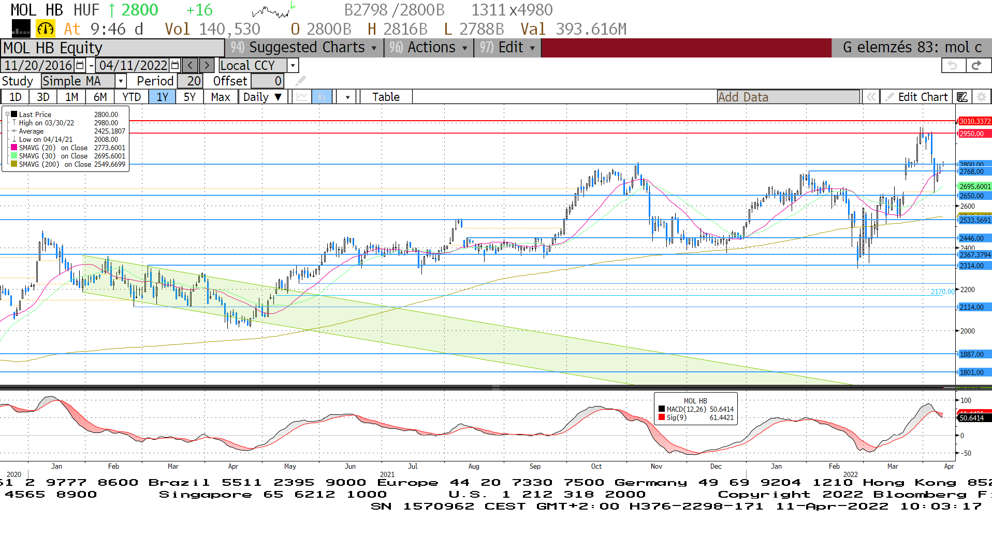Screen dimensions: 992x535
Task: Click the black volume bars icon in header
Action: click(x=21, y=29)
